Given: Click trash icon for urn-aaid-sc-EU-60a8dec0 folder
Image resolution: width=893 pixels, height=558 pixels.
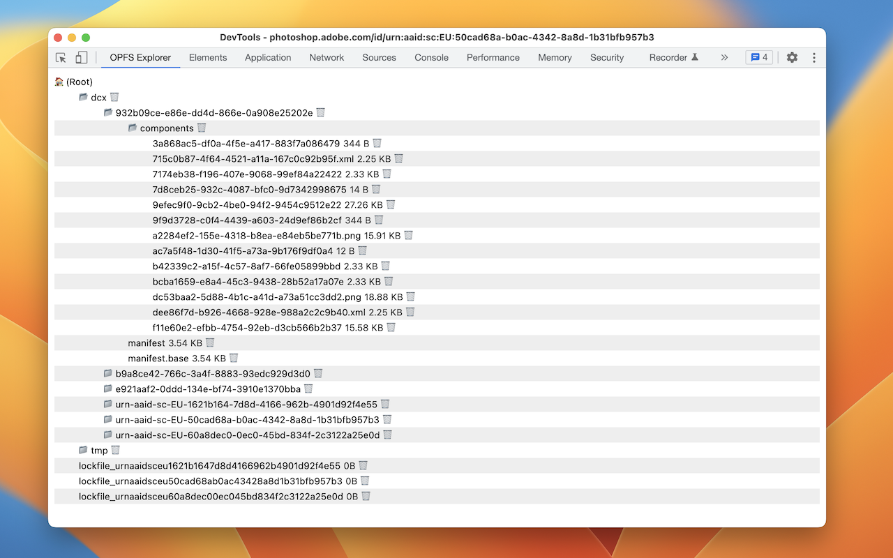Looking at the screenshot, I should pos(388,435).
